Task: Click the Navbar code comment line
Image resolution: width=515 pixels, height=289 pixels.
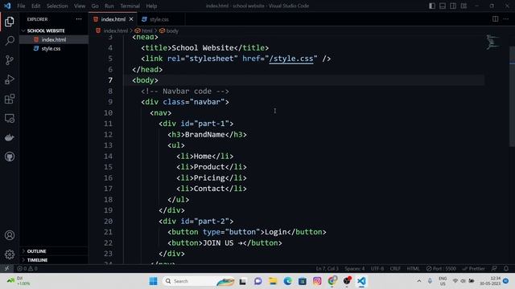Action: click(185, 91)
